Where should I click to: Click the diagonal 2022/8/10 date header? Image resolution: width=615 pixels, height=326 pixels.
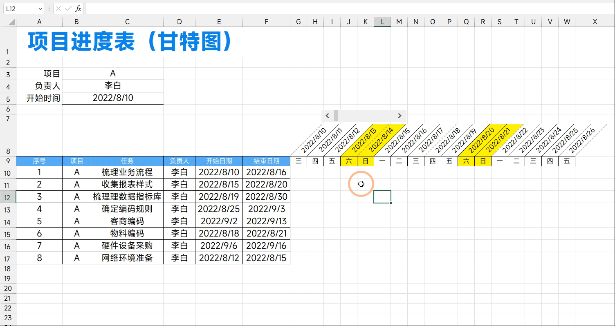[313, 141]
